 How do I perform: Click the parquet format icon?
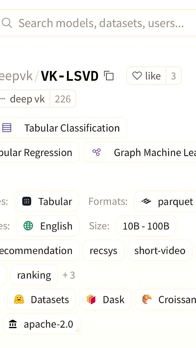[x=146, y=201]
